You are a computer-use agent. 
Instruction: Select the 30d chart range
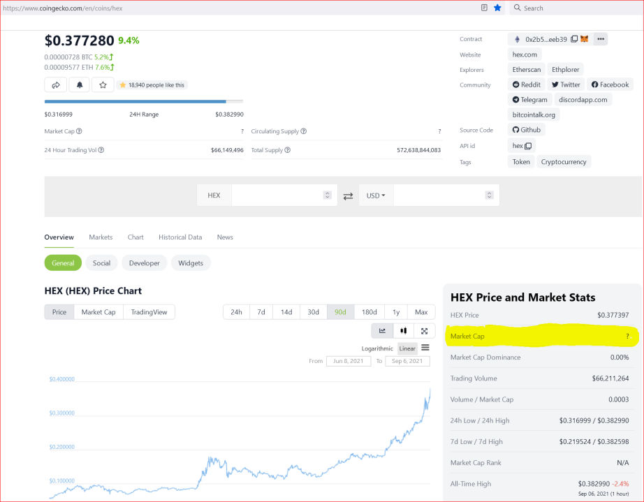click(x=314, y=312)
